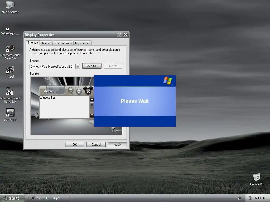Image resolution: width=270 pixels, height=202 pixels.
Task: Click the sample preview scroll up arrow
Action: click(x=92, y=99)
